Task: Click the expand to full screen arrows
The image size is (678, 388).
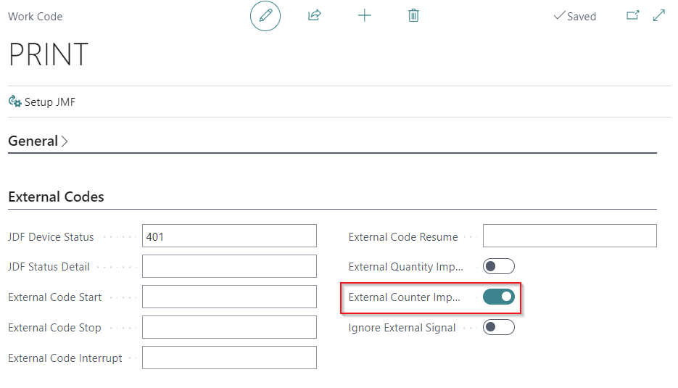Action: click(659, 15)
